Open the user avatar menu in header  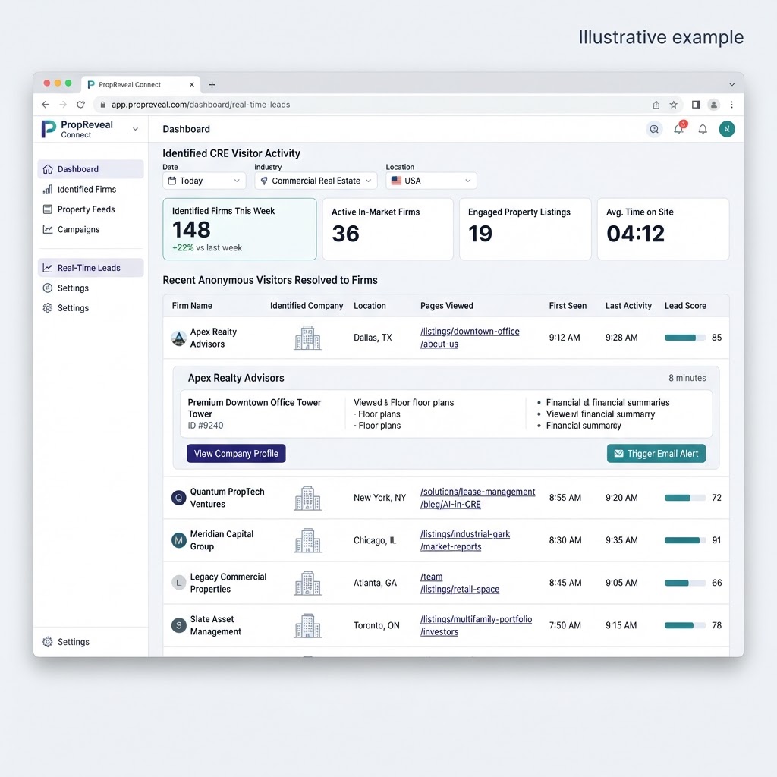coord(727,129)
